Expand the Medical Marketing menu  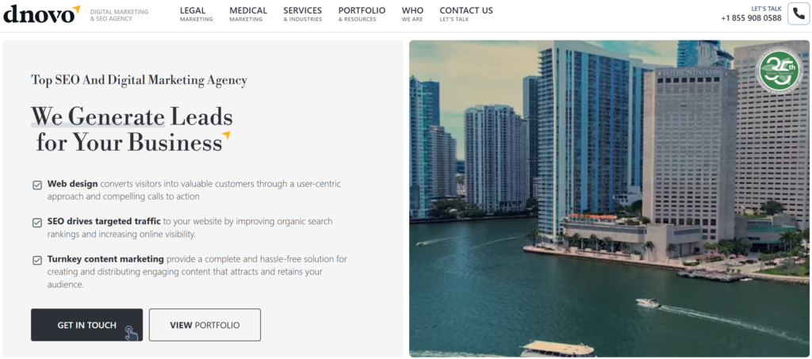(248, 14)
